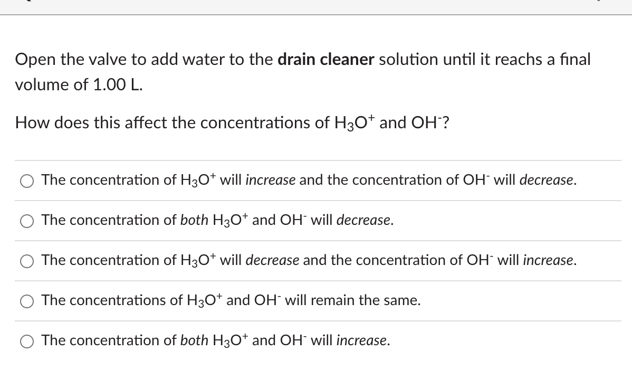The height and width of the screenshot is (379, 632).
Task: Click the gray header bar at top
Action: coord(316,7)
